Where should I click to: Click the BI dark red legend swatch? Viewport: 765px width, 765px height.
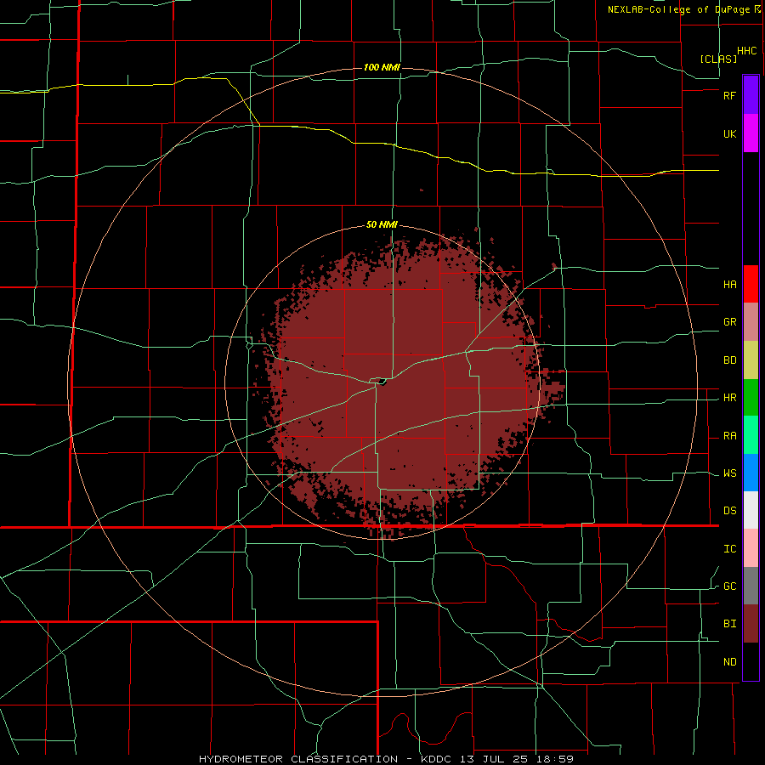point(751,624)
